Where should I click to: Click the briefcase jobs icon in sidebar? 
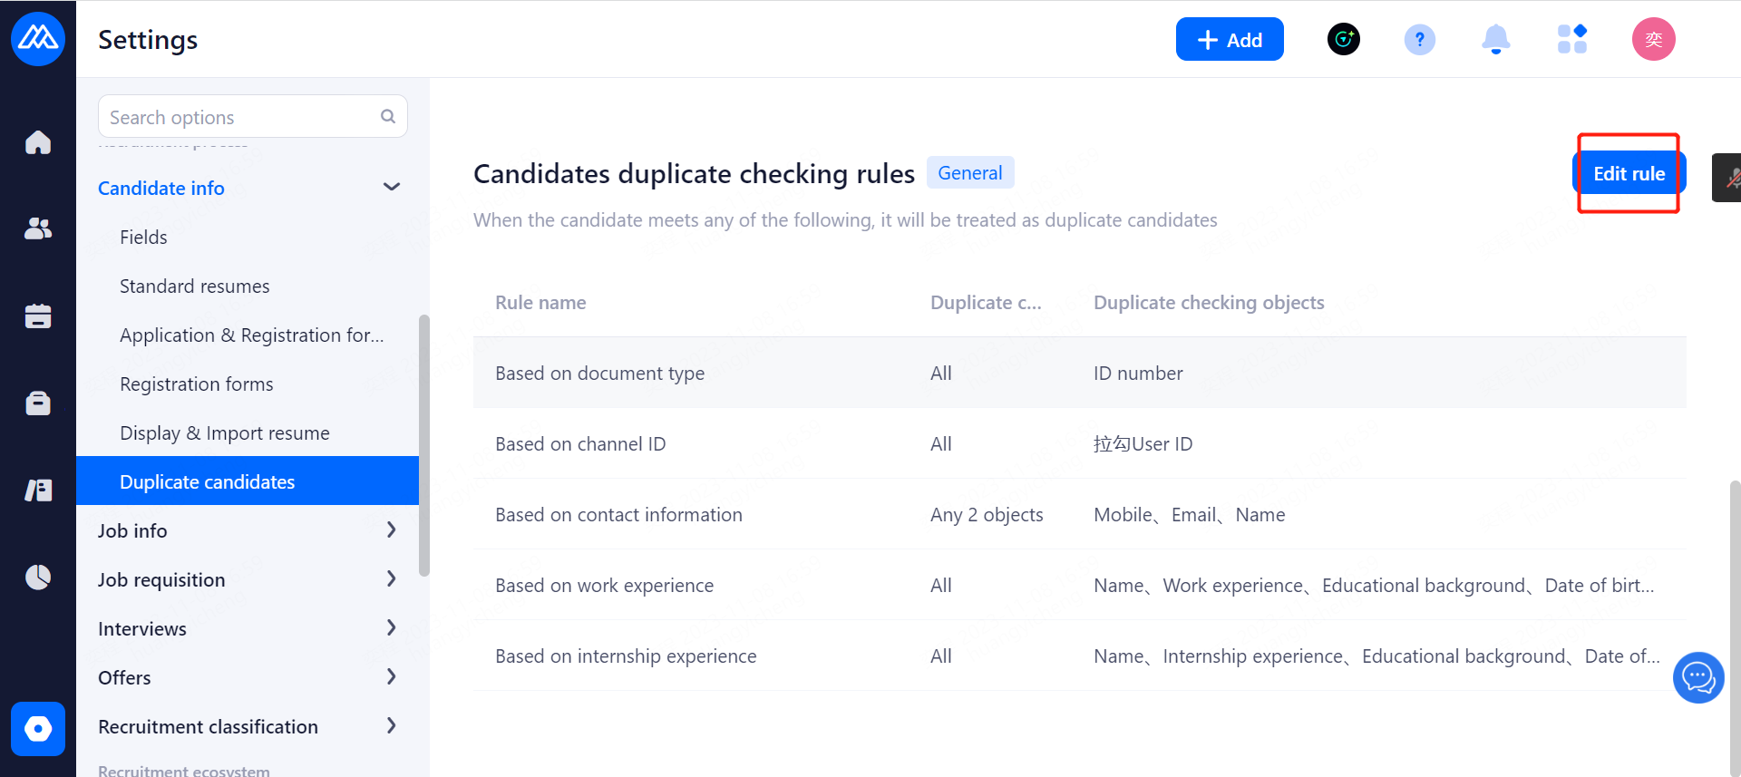[x=38, y=403]
